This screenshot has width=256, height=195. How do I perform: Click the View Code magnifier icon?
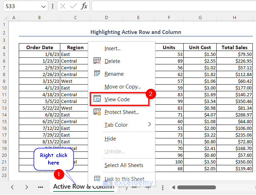[97, 99]
